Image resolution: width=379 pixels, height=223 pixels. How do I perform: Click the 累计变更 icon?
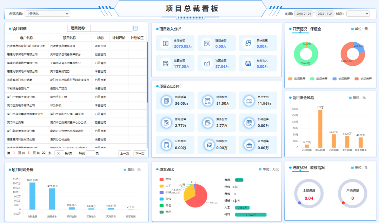coord(248,43)
